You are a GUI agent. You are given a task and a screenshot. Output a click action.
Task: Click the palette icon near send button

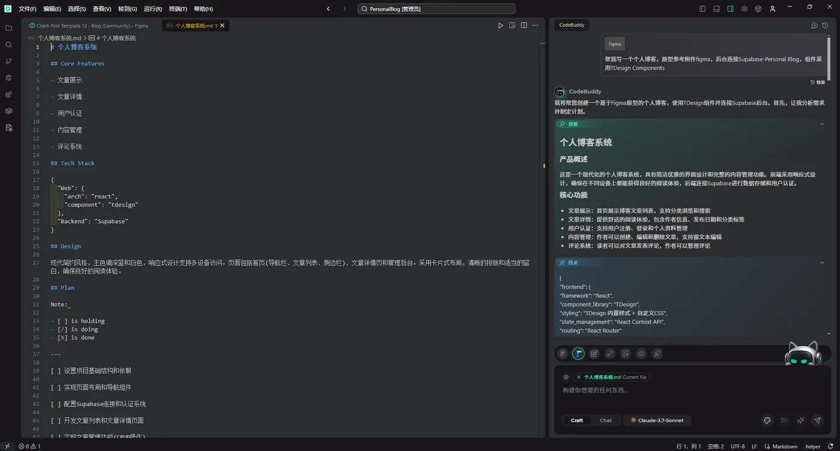pos(767,420)
